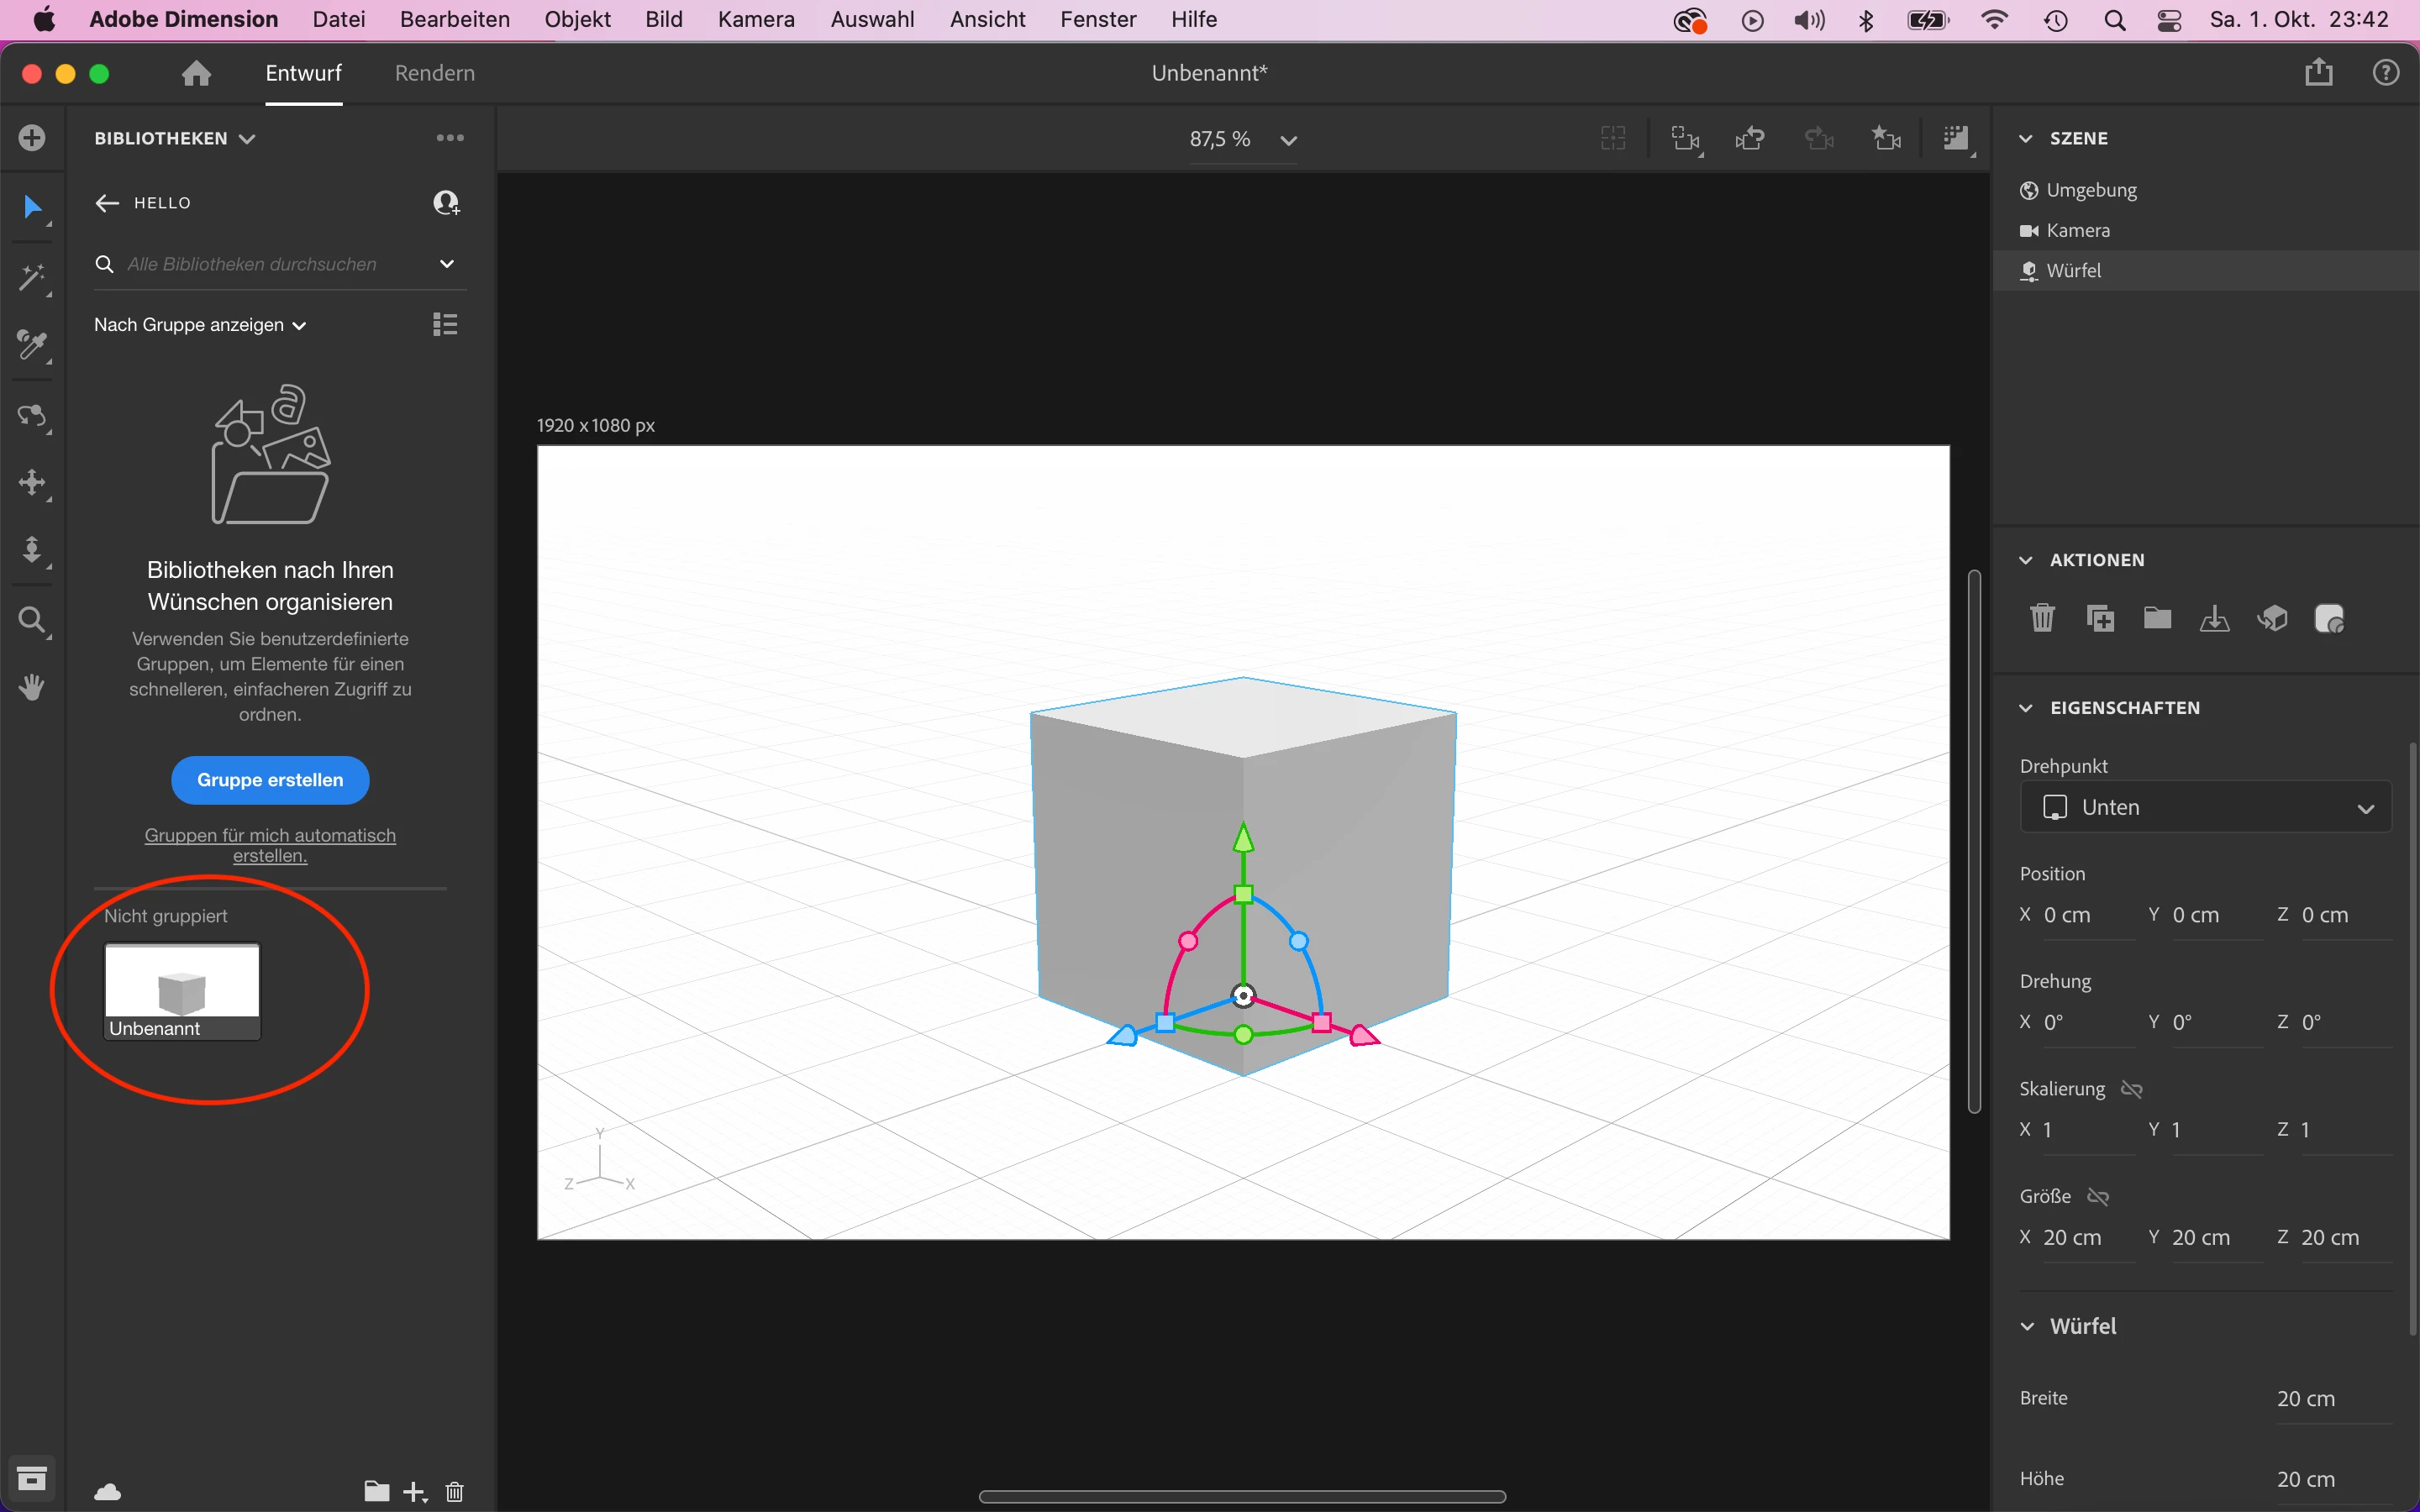Open the Drehpunkt Unten dropdown
This screenshot has height=1512, width=2420.
[2205, 807]
